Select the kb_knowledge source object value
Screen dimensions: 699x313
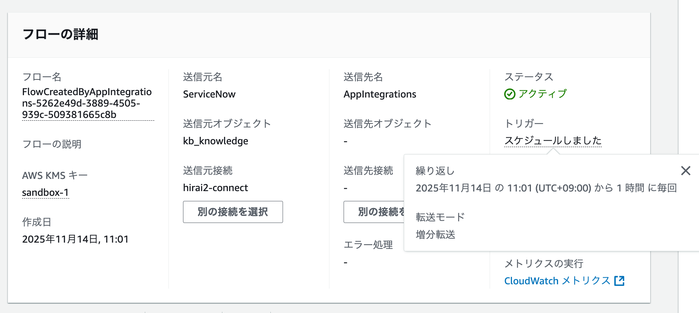[216, 141]
